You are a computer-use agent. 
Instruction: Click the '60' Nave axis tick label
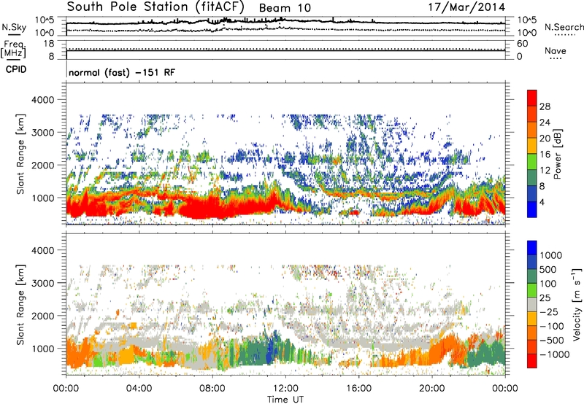522,44
